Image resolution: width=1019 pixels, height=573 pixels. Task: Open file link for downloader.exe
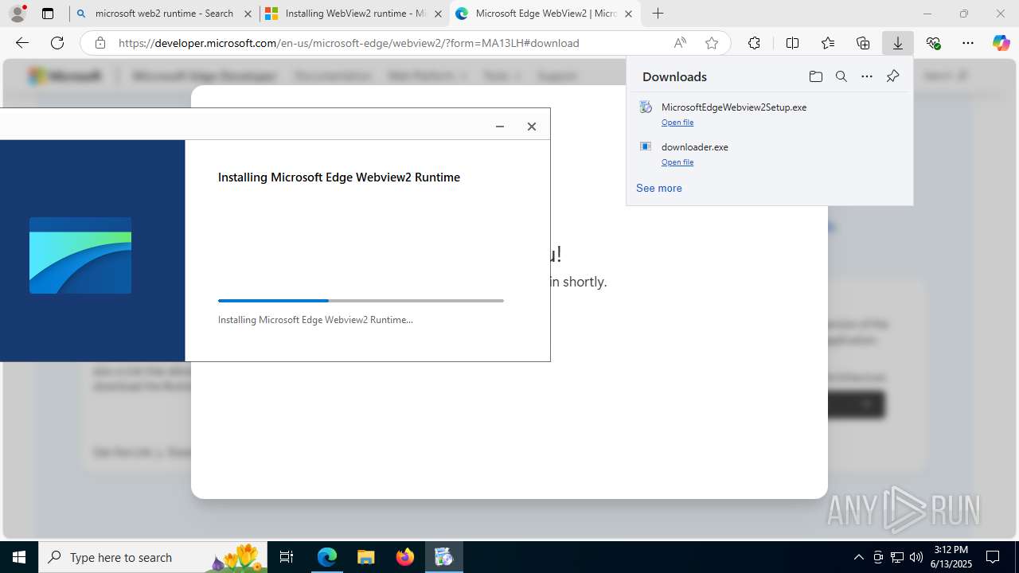[677, 162]
